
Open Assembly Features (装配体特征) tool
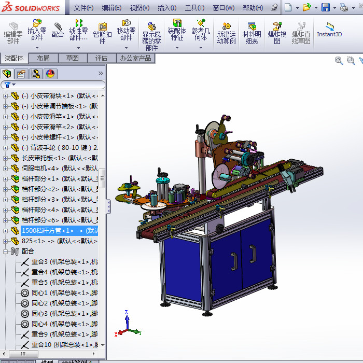pos(177,30)
